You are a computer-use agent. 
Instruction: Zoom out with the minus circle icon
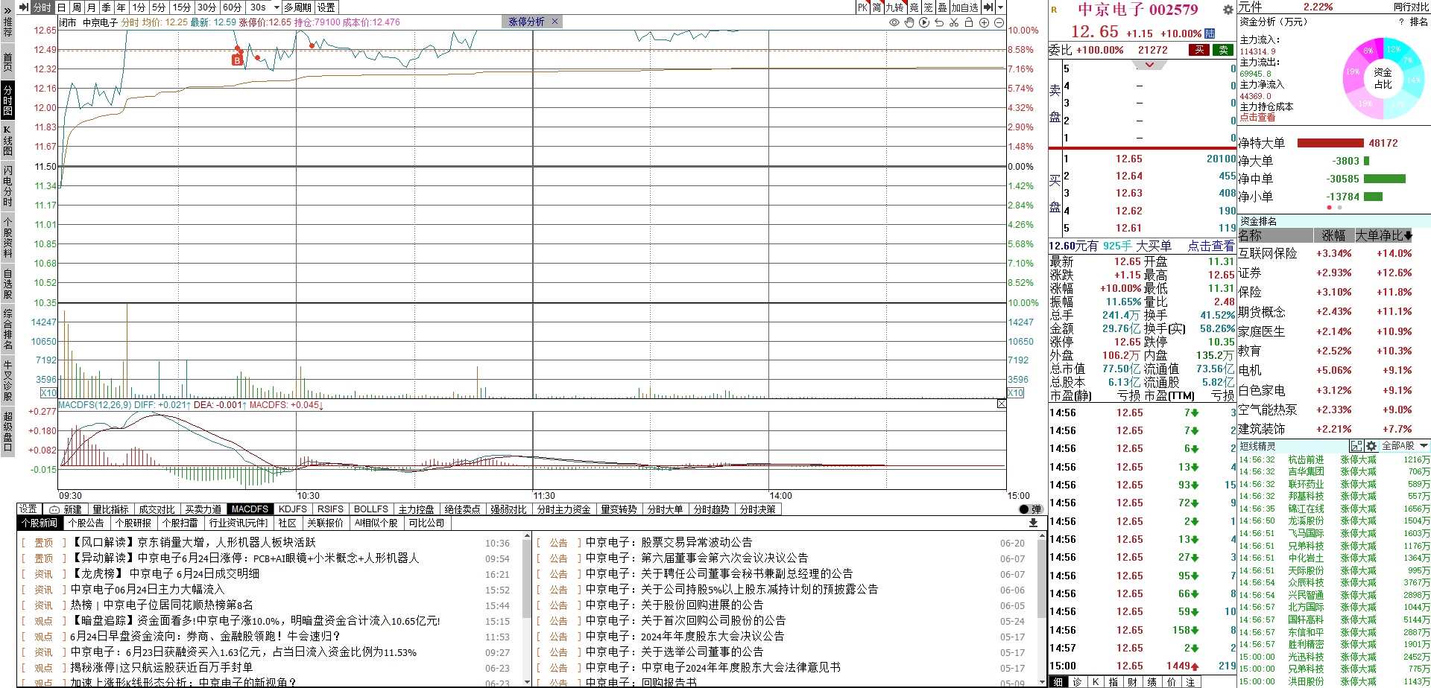(x=999, y=22)
